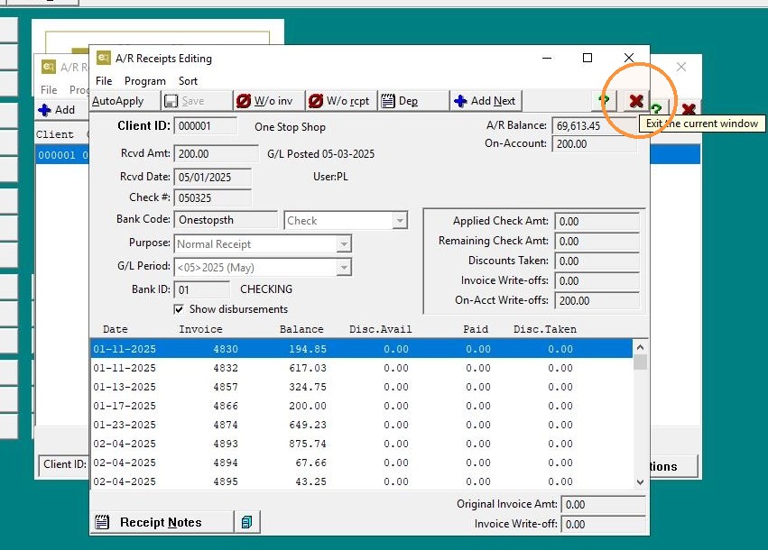Screen dimensions: 768x550
Task: Select invoice 4857 row
Action: [362, 387]
